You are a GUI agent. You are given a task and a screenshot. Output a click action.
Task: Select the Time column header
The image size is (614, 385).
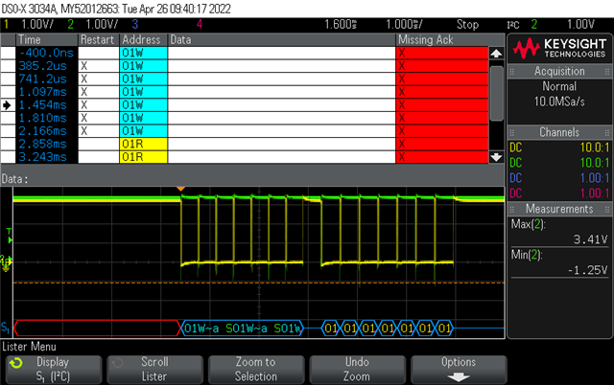tap(47, 40)
